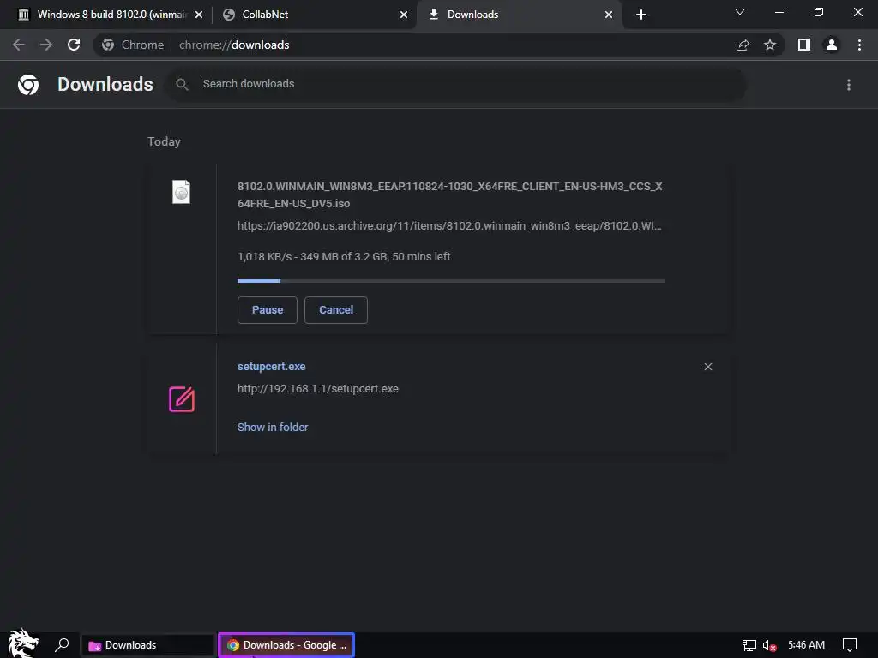878x658 pixels.
Task: Cancel the ISO download
Action: 336,310
